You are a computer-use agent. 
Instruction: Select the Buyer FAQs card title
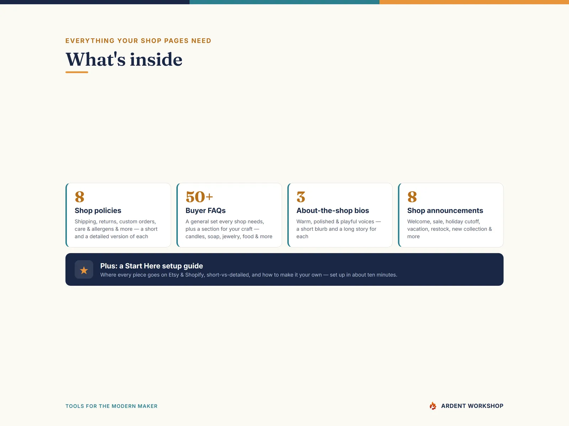click(206, 211)
